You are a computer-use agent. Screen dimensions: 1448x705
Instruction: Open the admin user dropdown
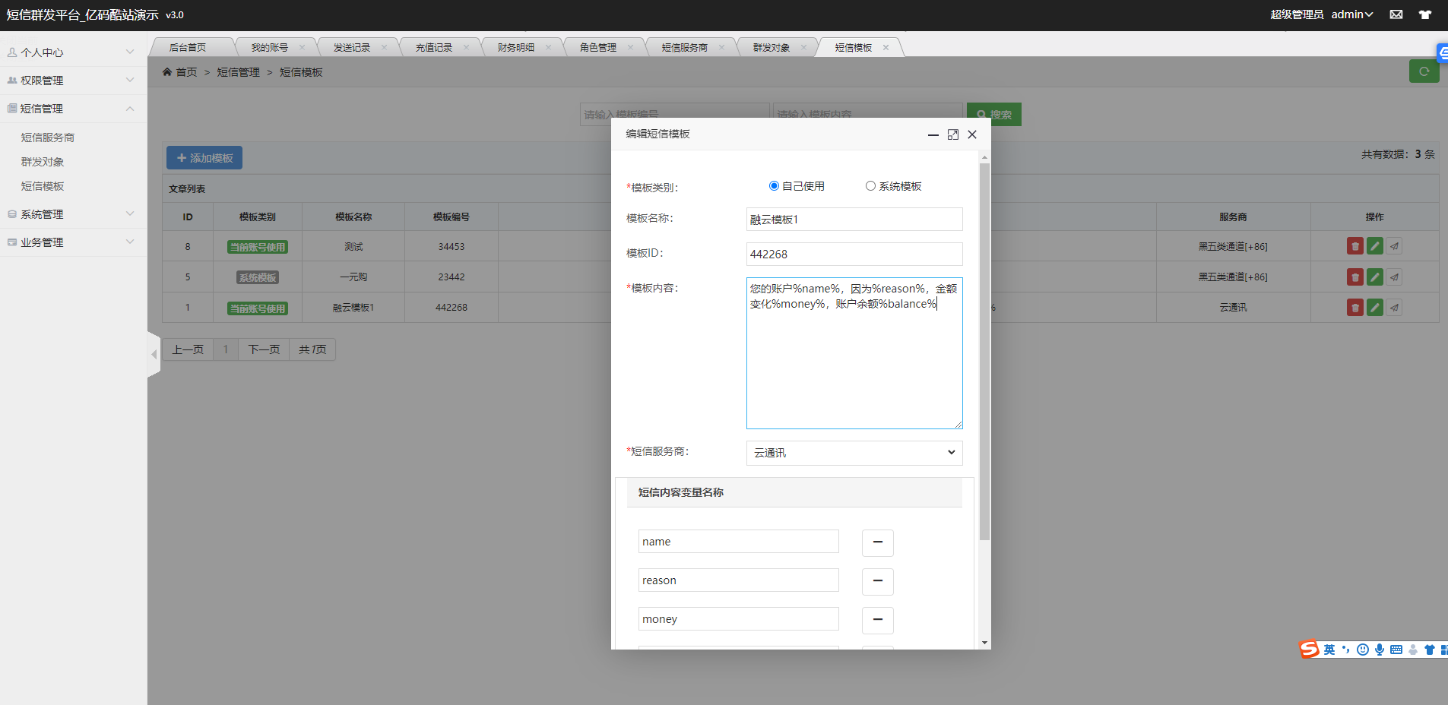coord(1351,14)
